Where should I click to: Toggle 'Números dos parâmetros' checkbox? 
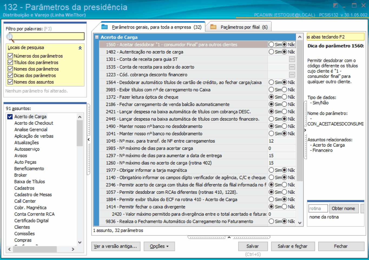[x=10, y=56]
